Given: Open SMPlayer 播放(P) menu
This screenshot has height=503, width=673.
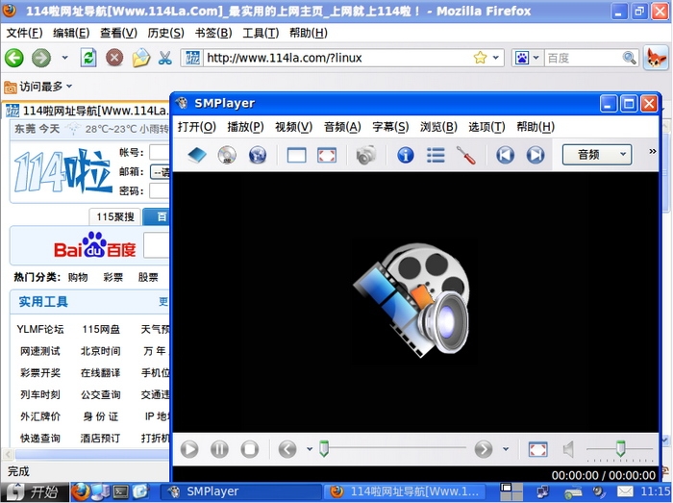Looking at the screenshot, I should pos(245,127).
